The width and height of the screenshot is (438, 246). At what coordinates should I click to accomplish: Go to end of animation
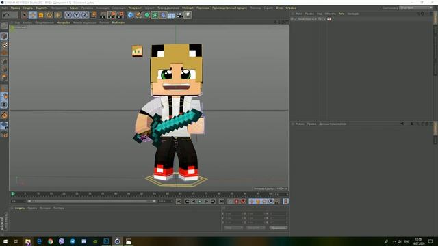pyautogui.click(x=222, y=202)
